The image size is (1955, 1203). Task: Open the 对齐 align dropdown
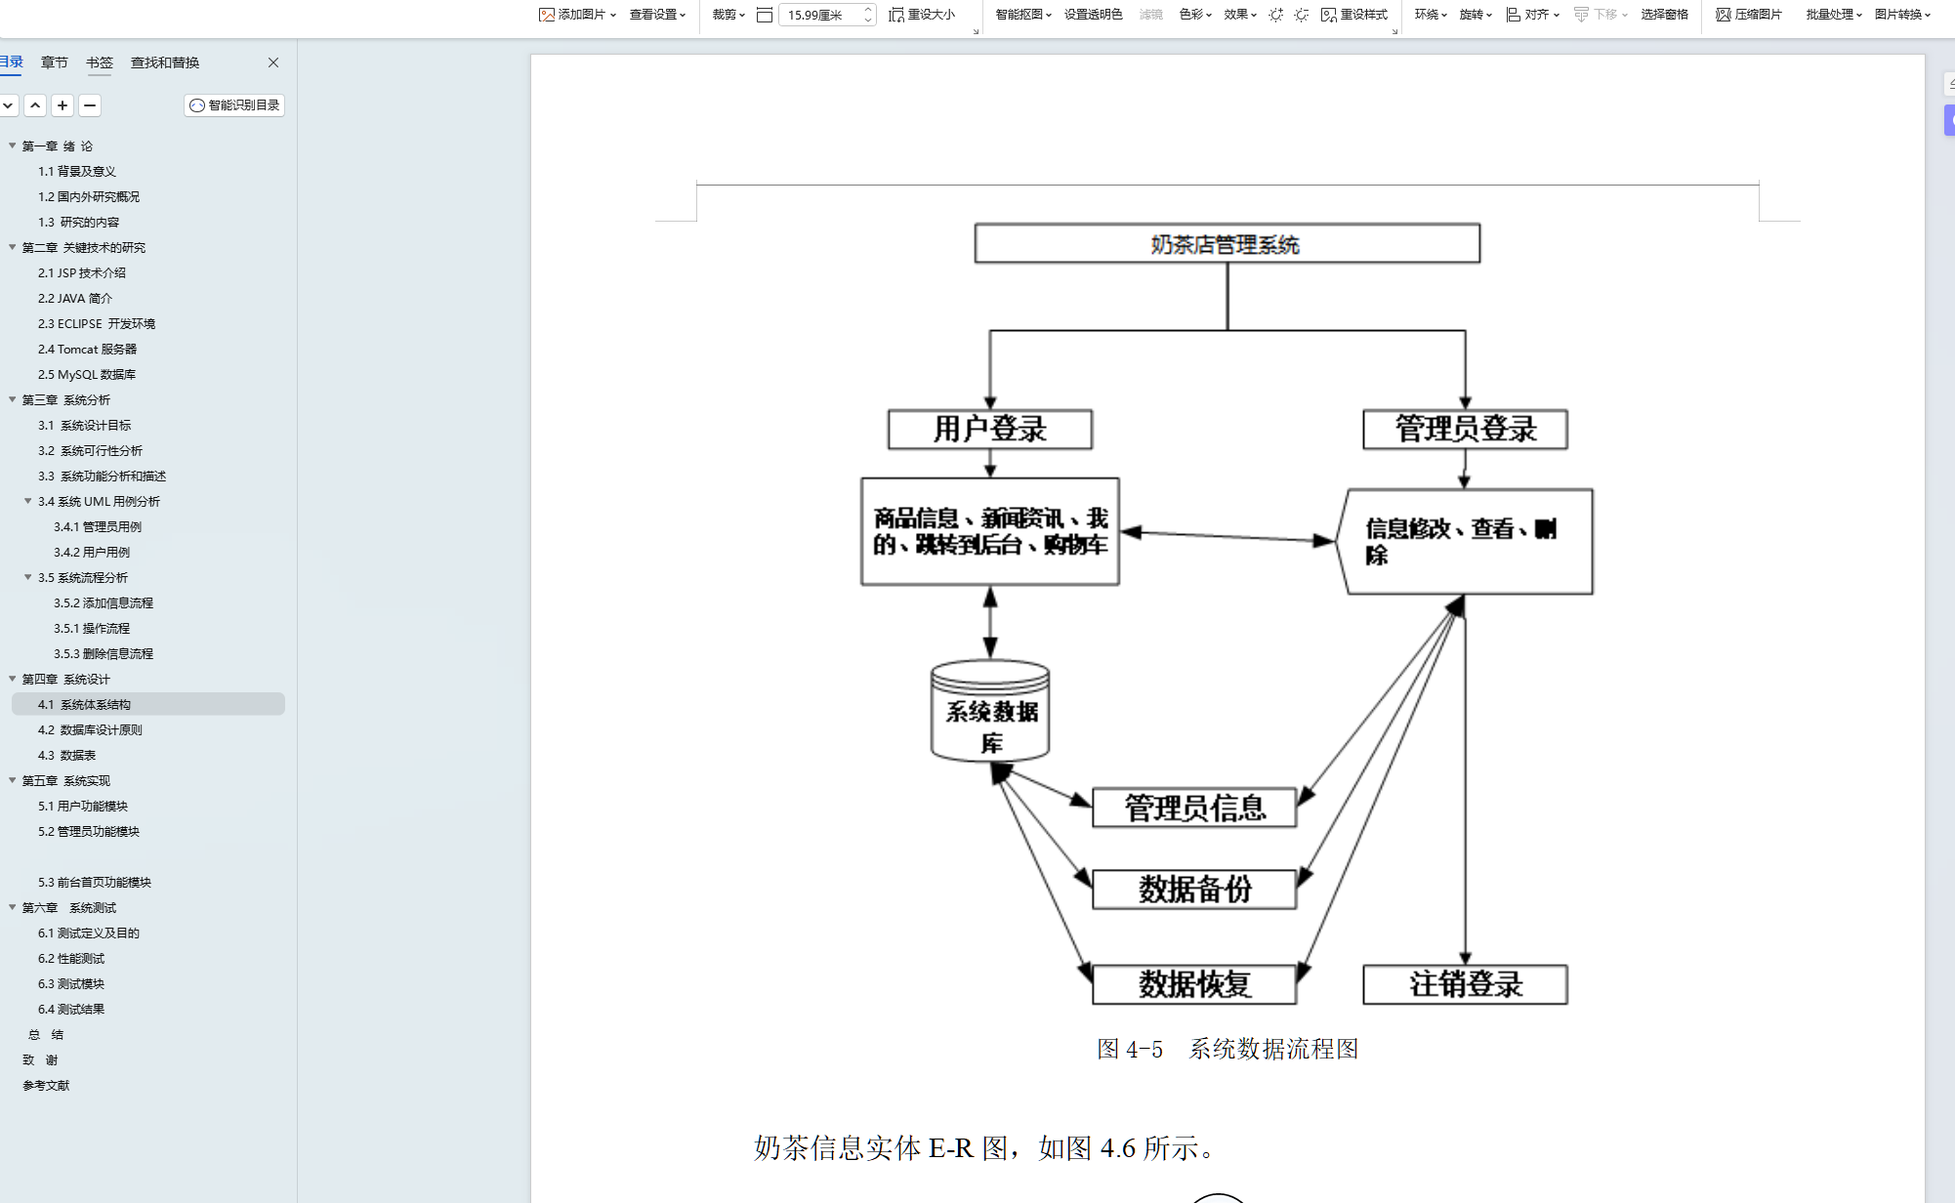coord(1532,15)
